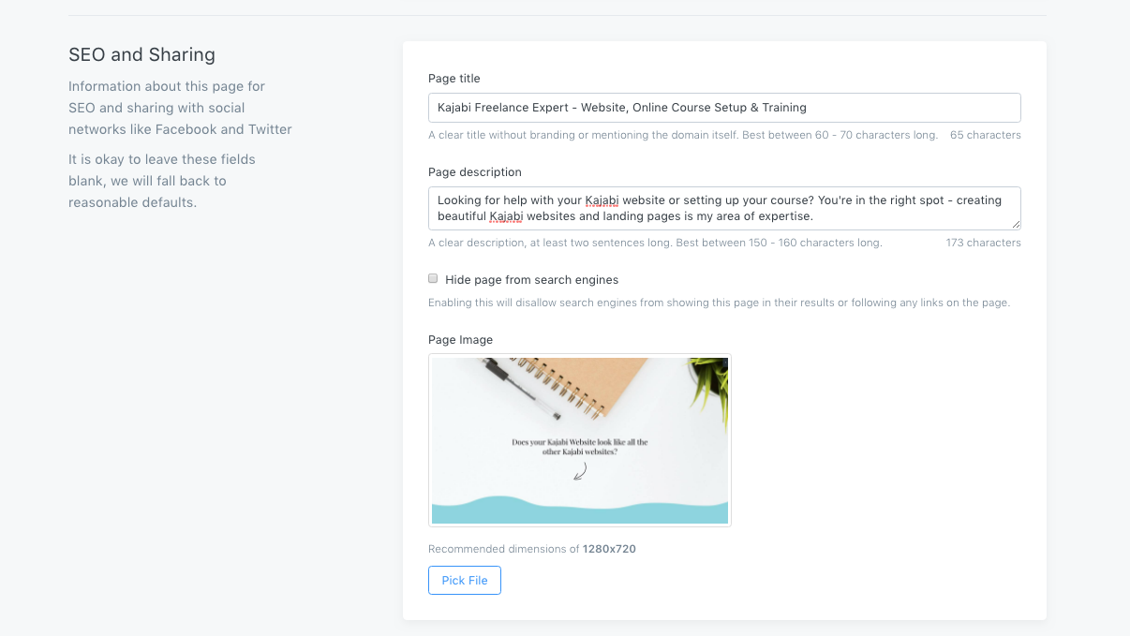This screenshot has width=1130, height=636.
Task: Click inside the Page description text area
Action: click(723, 208)
